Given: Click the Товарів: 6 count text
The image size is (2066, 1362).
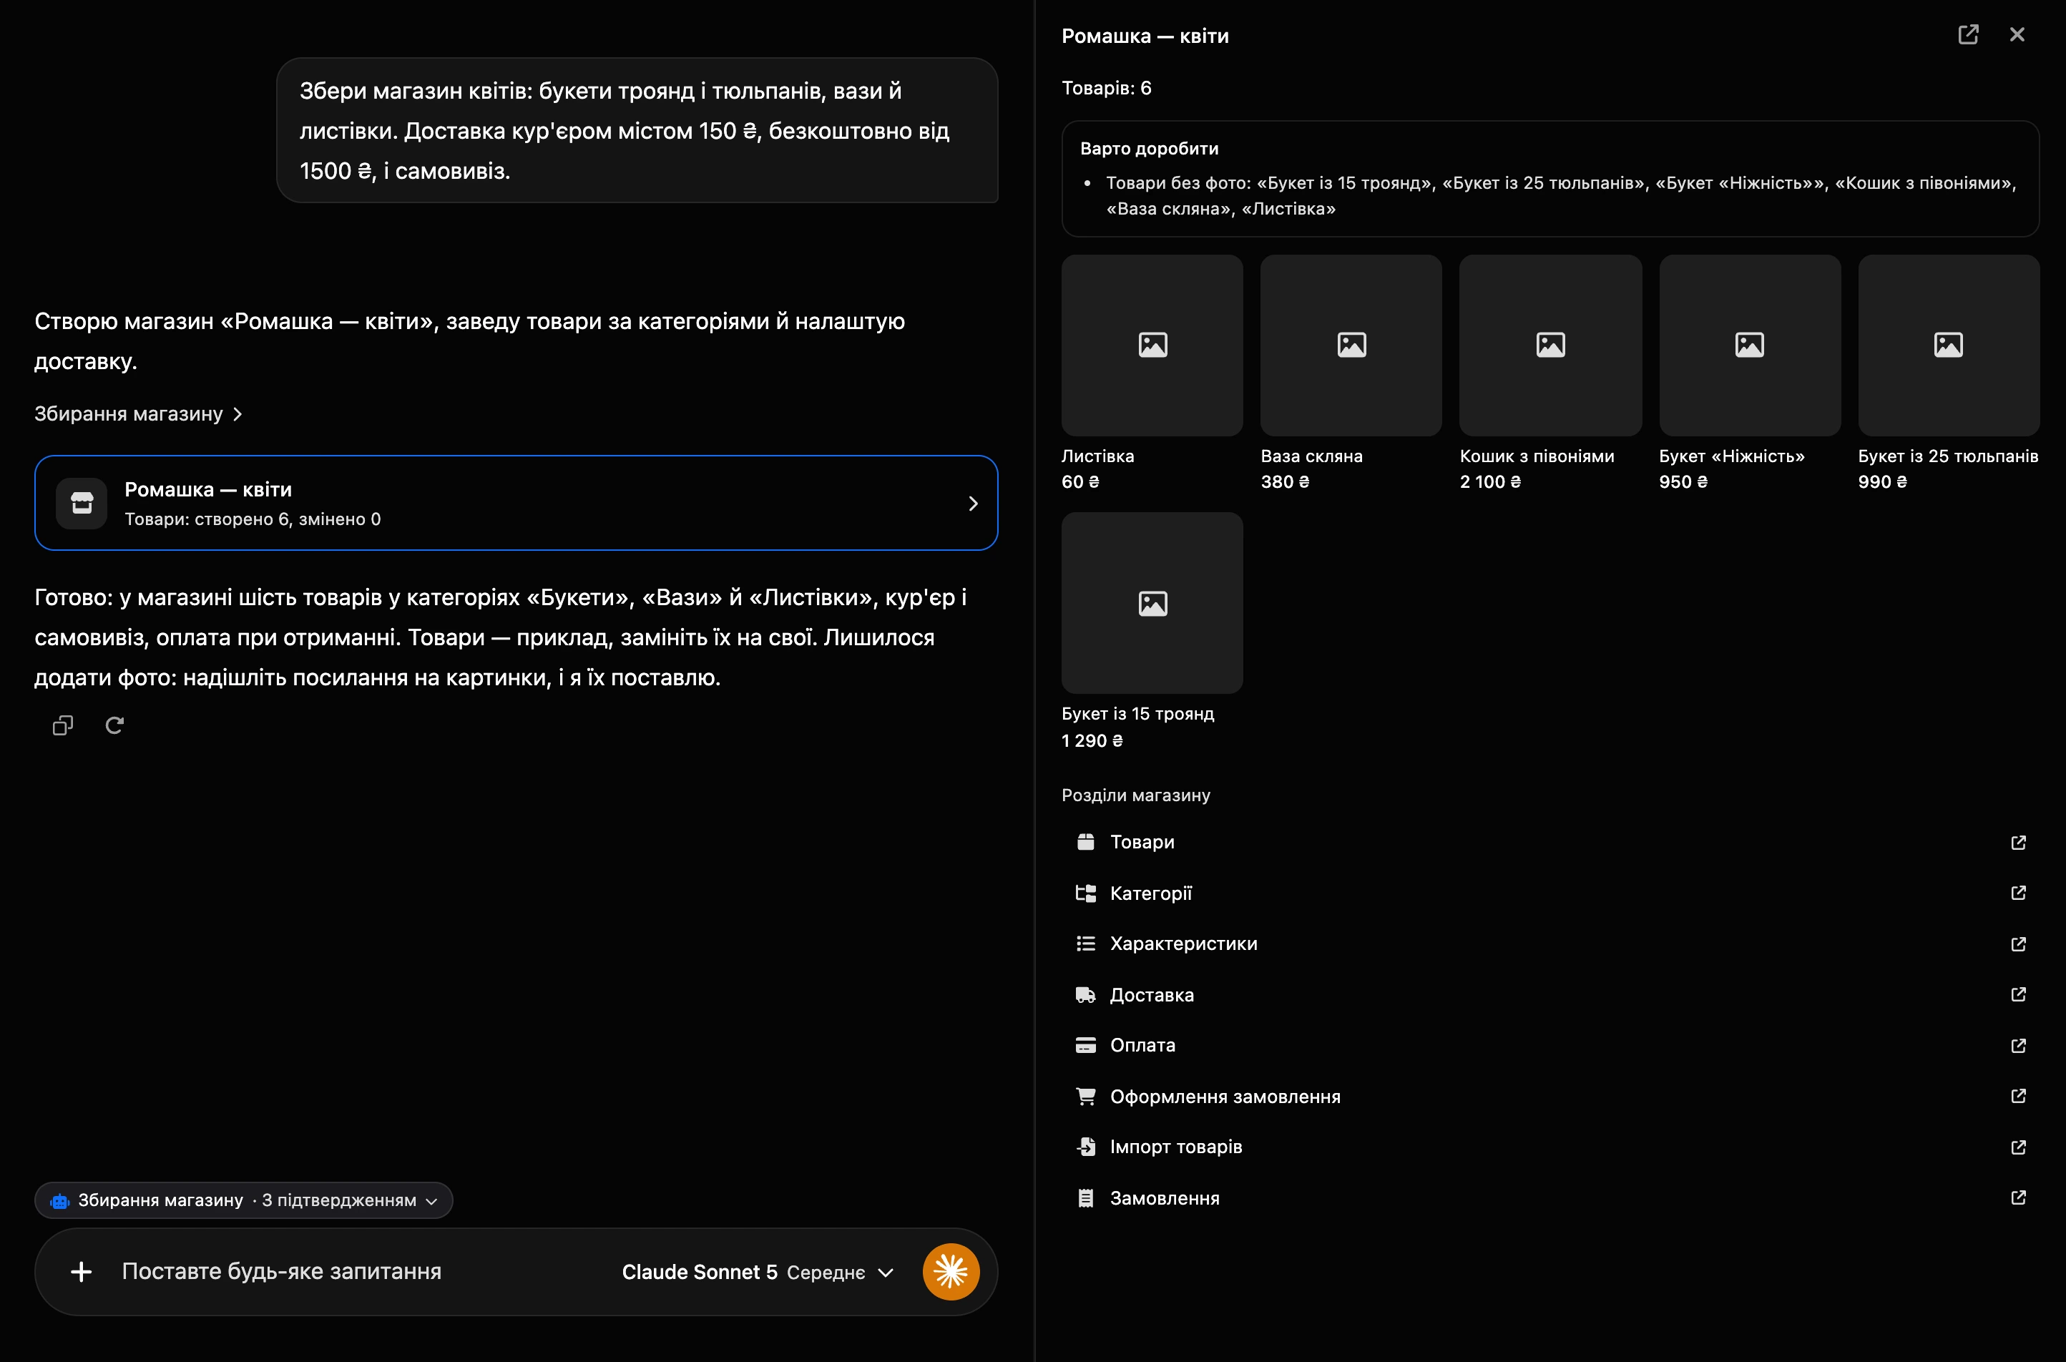Looking at the screenshot, I should click(x=1107, y=88).
